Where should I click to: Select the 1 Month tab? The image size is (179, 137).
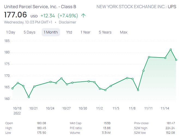coord(51,32)
